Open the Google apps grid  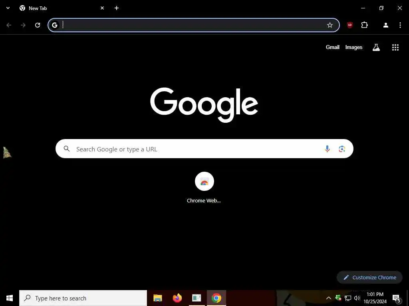pyautogui.click(x=395, y=47)
